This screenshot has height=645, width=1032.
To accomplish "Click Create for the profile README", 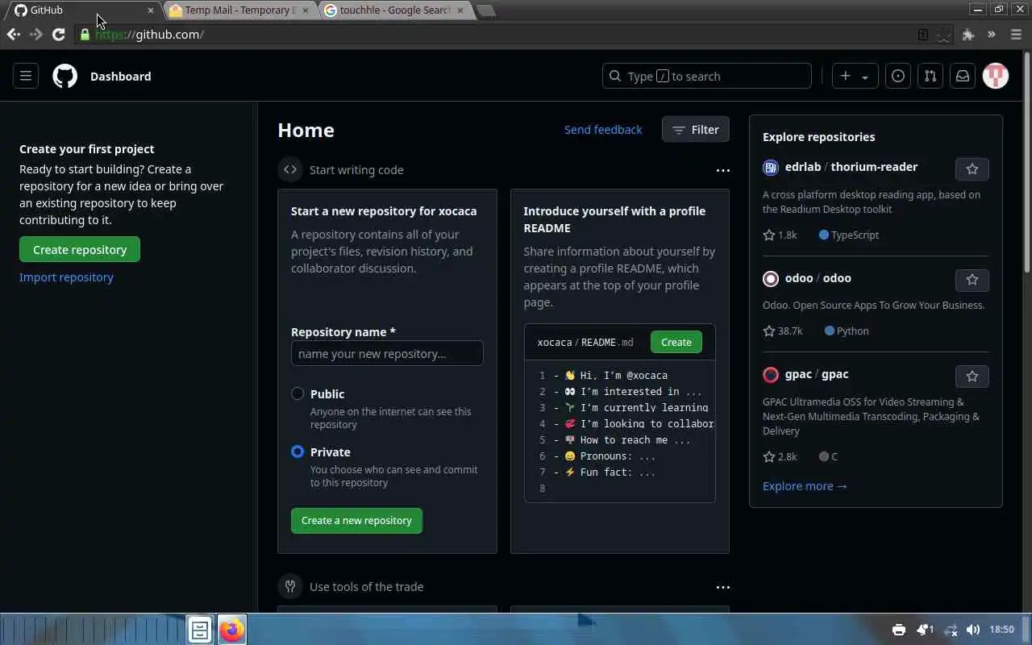I will coord(676,342).
